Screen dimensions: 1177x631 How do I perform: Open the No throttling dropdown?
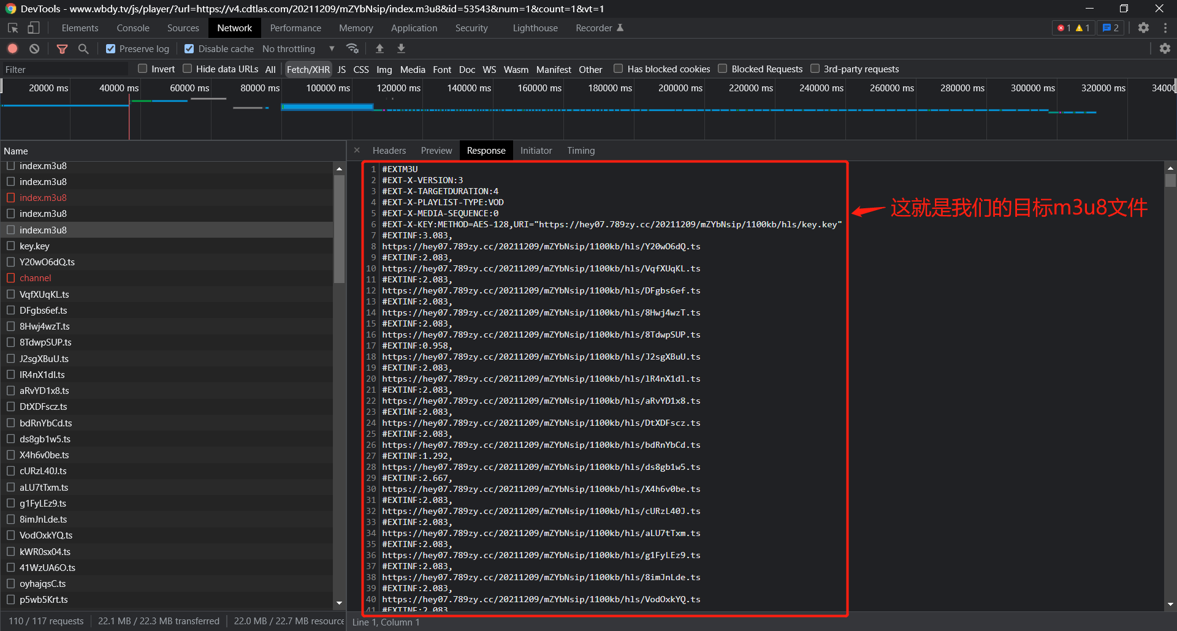[x=299, y=49]
